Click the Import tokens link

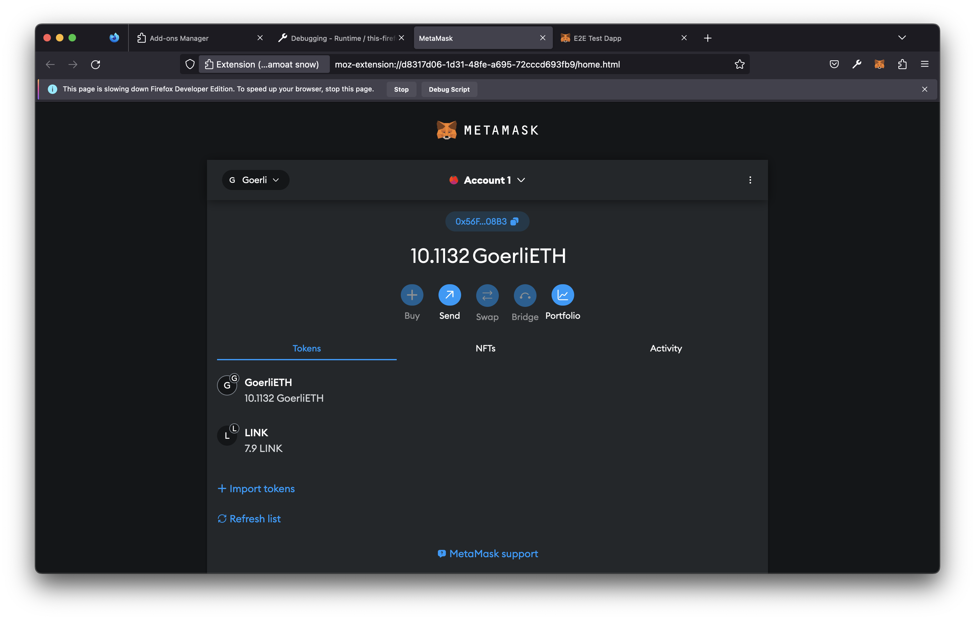tap(256, 489)
